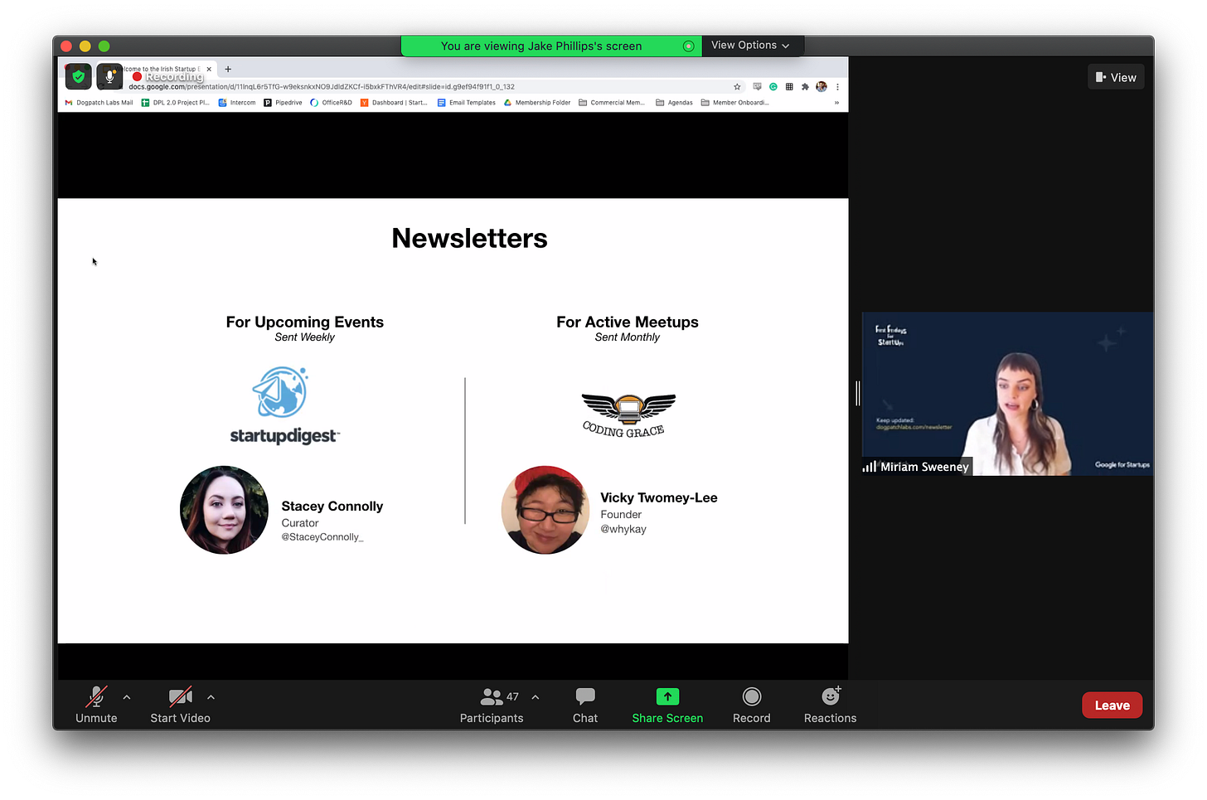Open the Intercom bookmark
Screen dimensions: 1207x800
237,103
